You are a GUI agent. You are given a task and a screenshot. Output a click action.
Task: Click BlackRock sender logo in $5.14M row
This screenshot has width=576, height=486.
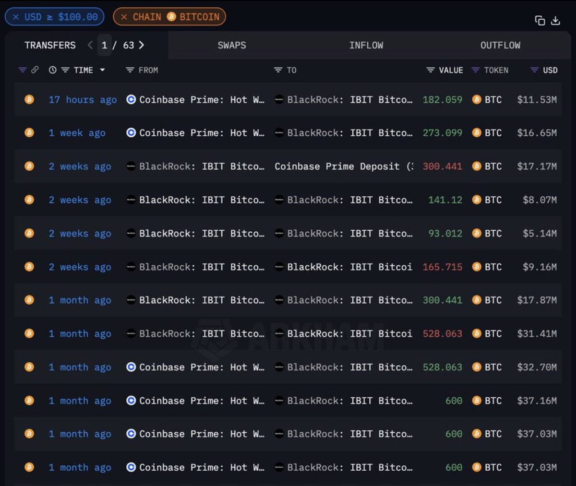131,233
